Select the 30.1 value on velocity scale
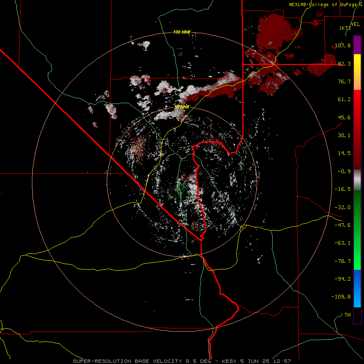This screenshot has height=364, width=364. coord(344,135)
